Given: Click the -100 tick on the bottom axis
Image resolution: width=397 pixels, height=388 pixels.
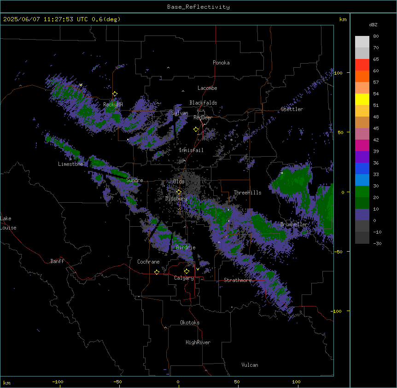Looking at the screenshot, I should click(x=58, y=382).
